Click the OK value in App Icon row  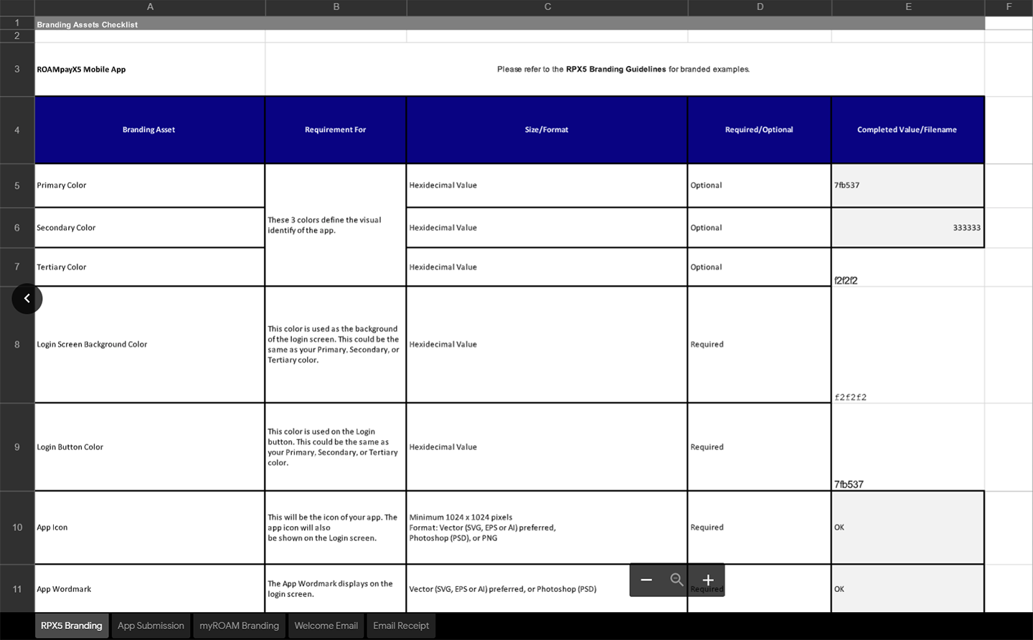pos(907,527)
